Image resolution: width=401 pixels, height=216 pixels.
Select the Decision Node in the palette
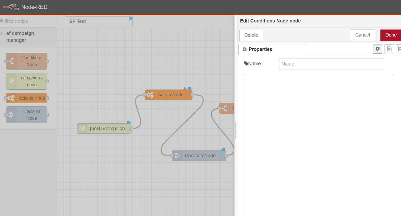pyautogui.click(x=27, y=115)
